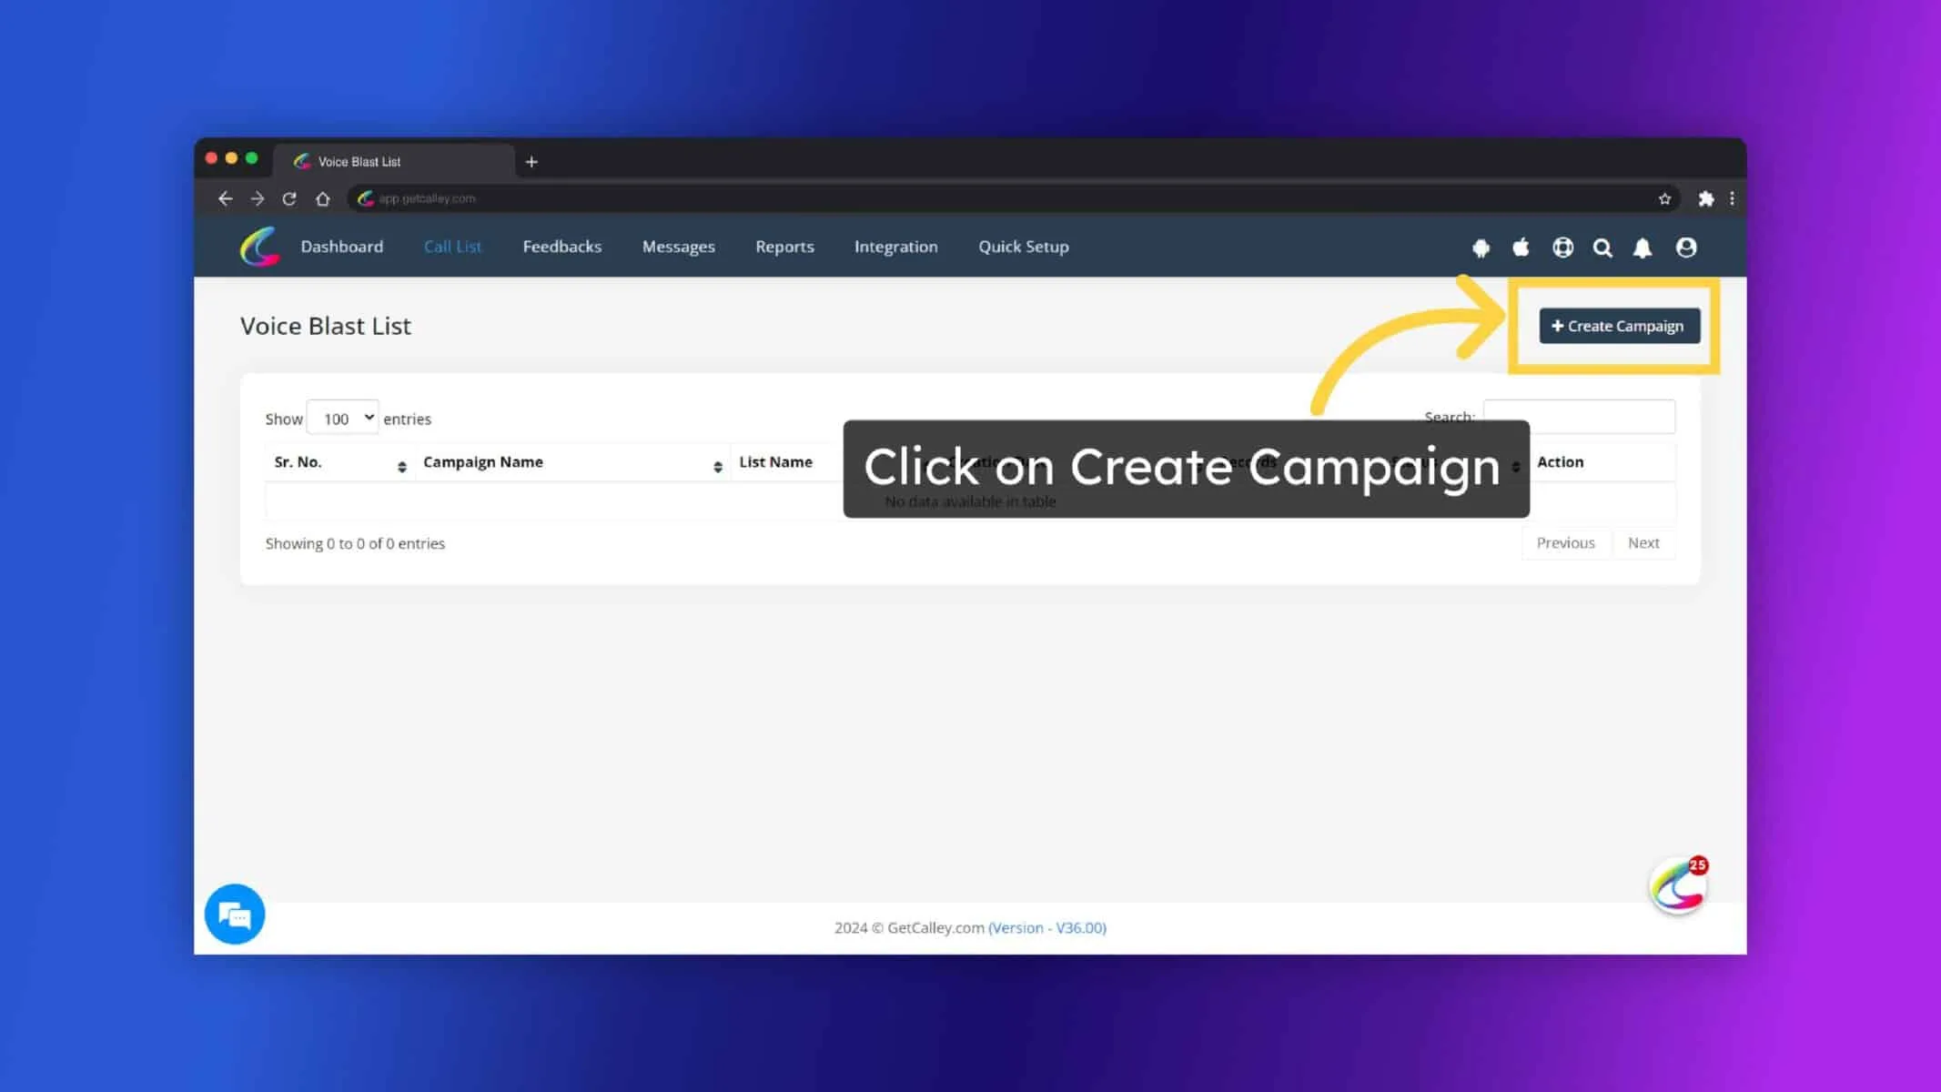Open the Android app download icon
Screen dimensions: 1941x1092
coord(1481,248)
